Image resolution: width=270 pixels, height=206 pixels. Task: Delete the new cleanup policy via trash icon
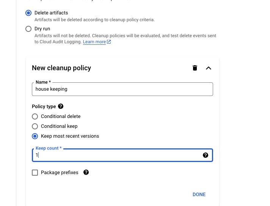(x=195, y=68)
